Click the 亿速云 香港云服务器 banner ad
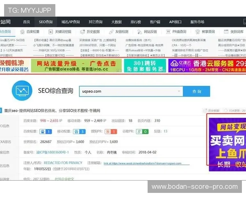246x197 pixels. (x=207, y=66)
